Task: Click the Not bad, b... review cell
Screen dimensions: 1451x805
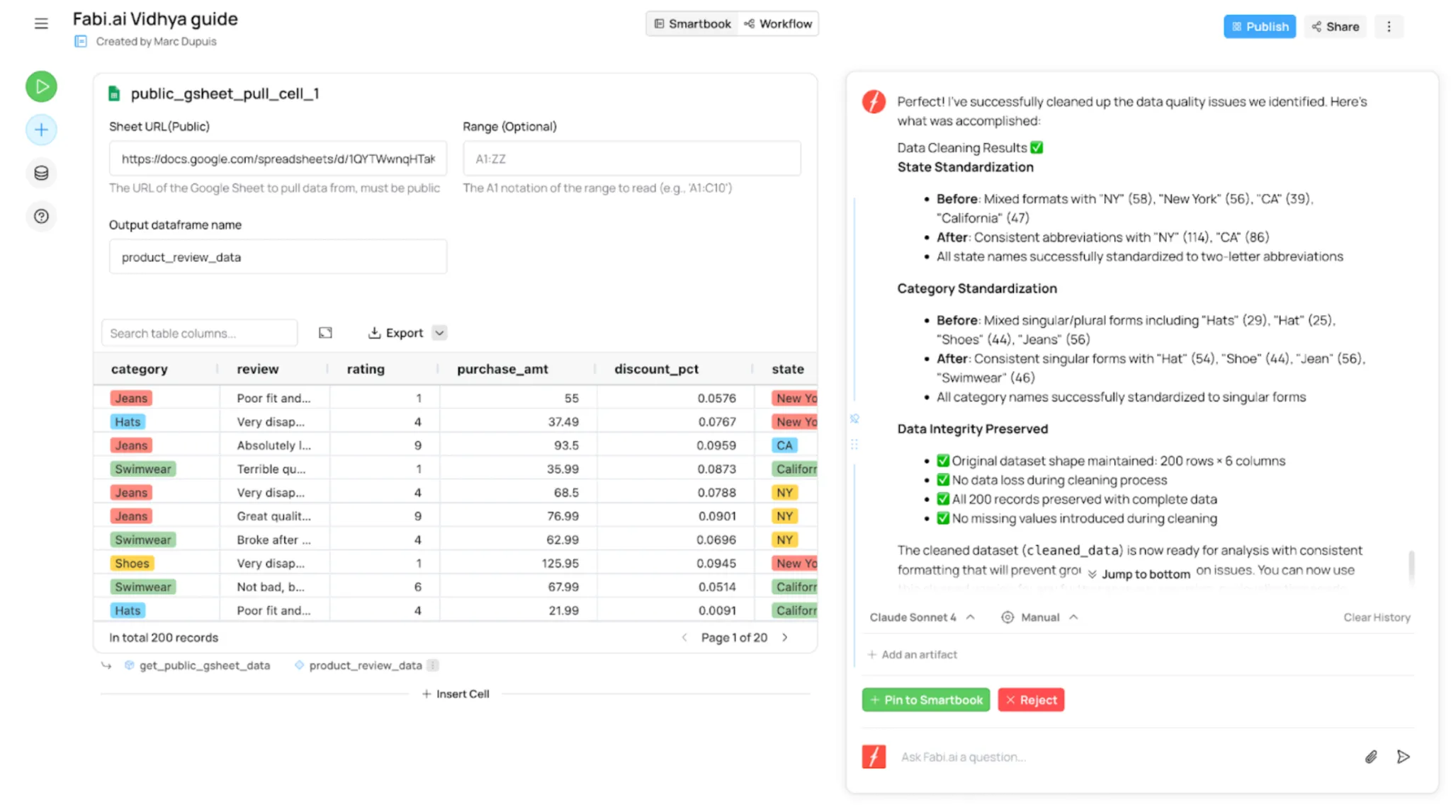Action: (273, 587)
